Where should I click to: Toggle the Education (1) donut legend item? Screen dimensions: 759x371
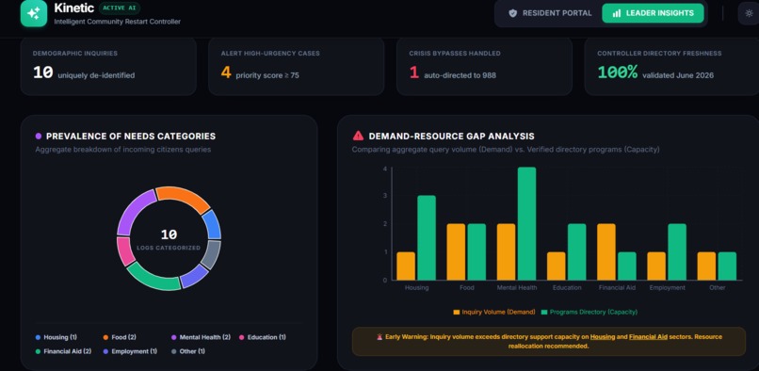(263, 337)
